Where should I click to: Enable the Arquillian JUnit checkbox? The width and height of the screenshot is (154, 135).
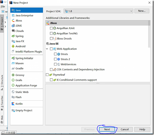click(x=51, y=28)
